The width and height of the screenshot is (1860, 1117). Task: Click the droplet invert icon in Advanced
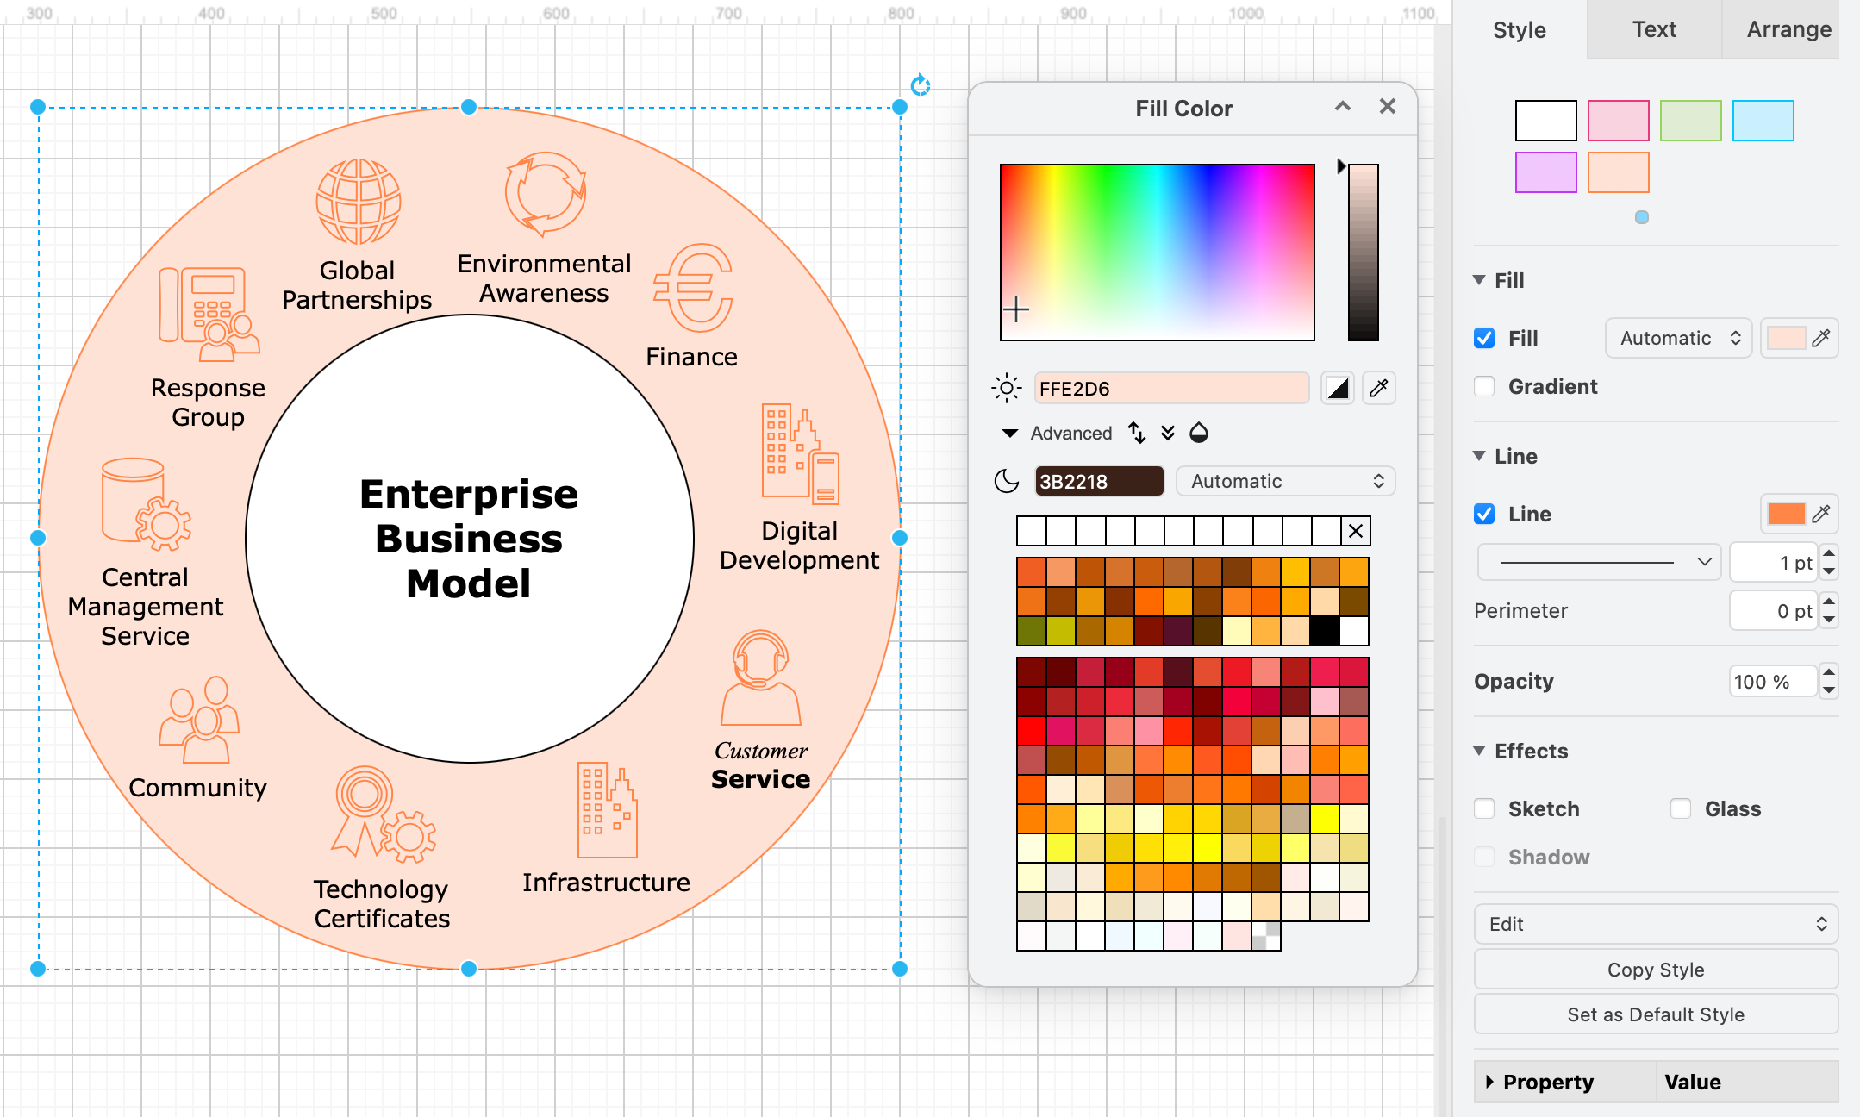point(1199,433)
